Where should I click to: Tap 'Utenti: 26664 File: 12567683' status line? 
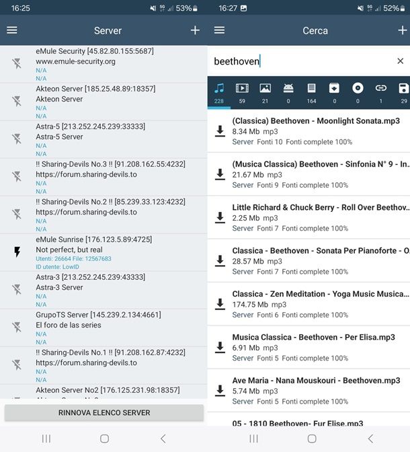pos(73,258)
